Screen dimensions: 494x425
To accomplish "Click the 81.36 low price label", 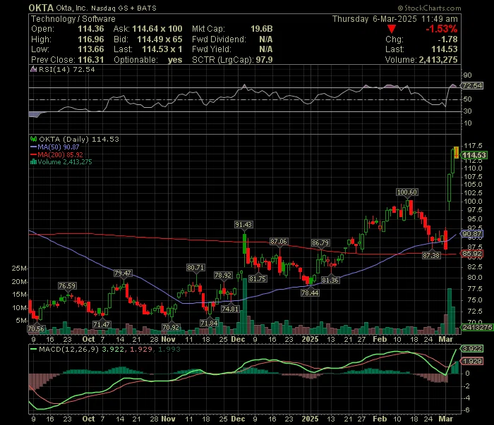I will [x=330, y=280].
